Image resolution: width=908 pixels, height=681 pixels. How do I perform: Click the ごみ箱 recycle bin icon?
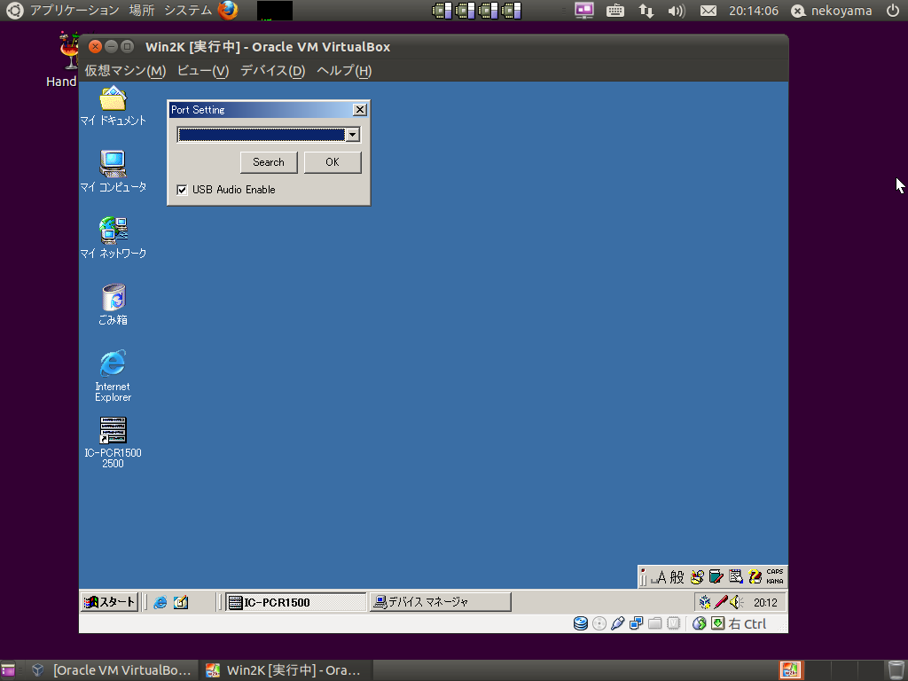click(113, 298)
